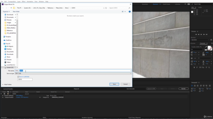Screen dimensions: 213x119
Task: Click previous frame button in Preview panel
Action: tap(199, 34)
